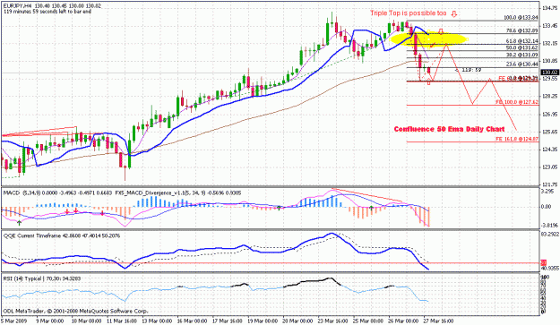Click the ODL MetaTrader copyright text
Viewport: 560px width, 325px height.
75,311
